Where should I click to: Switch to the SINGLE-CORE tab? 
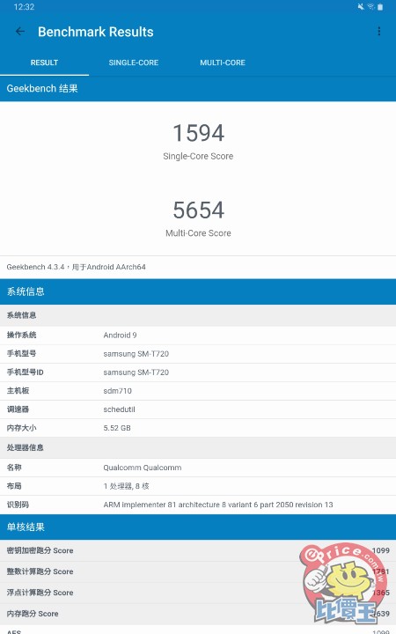point(134,63)
